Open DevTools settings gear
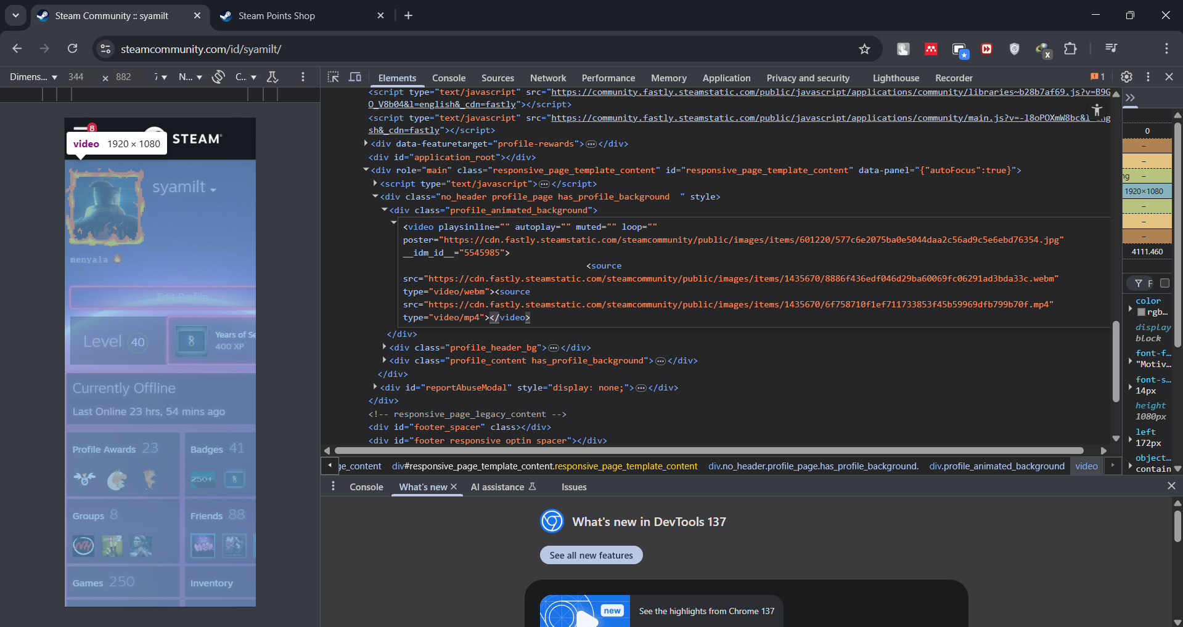 1126,77
